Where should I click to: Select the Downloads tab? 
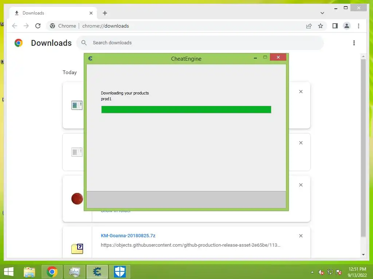coord(53,13)
